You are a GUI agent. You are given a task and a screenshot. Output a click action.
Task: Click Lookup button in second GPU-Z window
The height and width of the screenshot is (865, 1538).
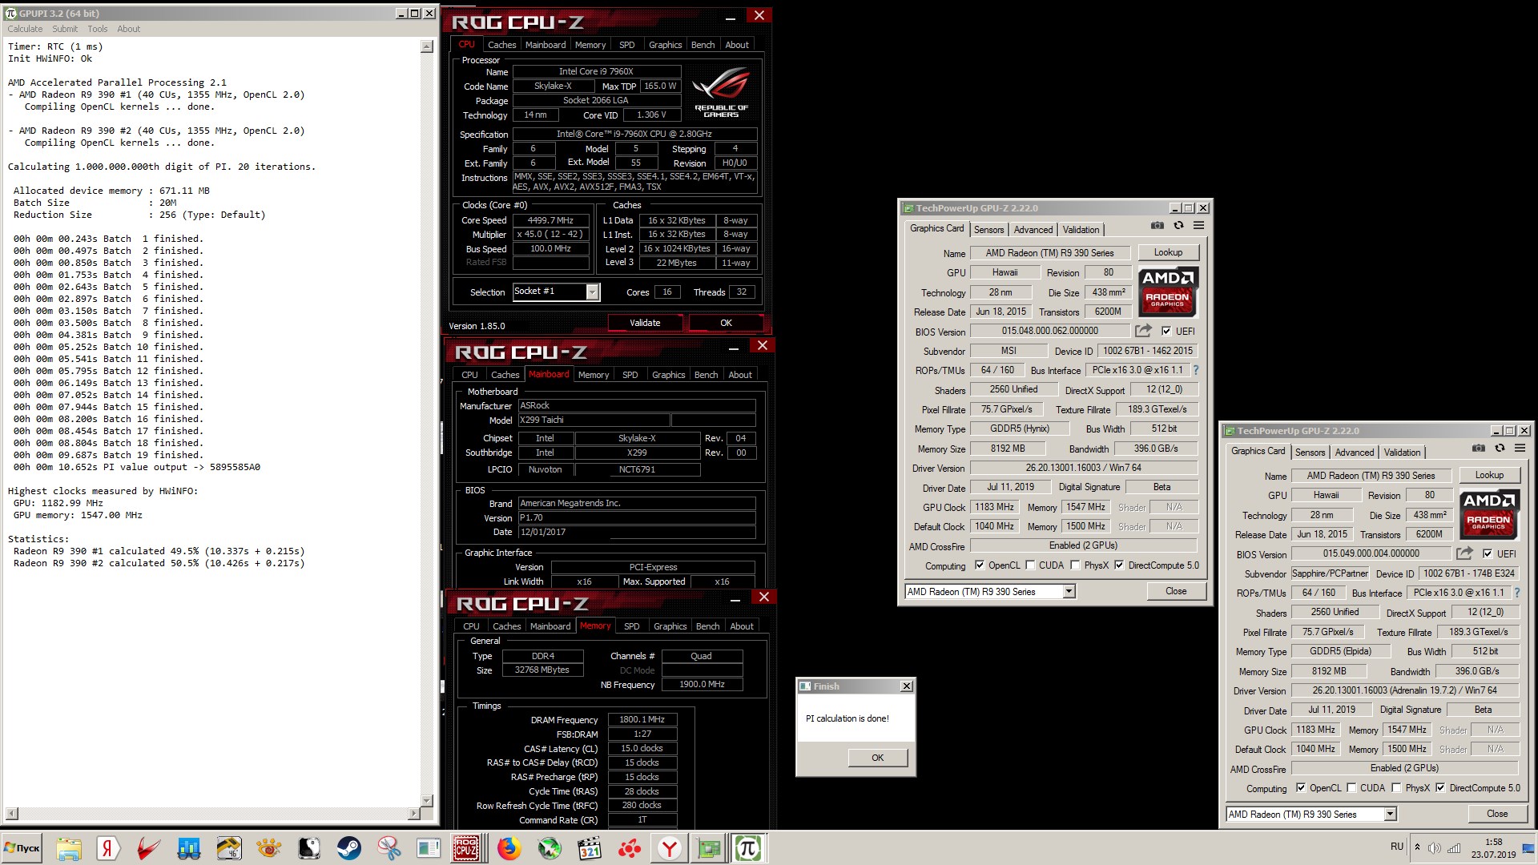(1489, 475)
